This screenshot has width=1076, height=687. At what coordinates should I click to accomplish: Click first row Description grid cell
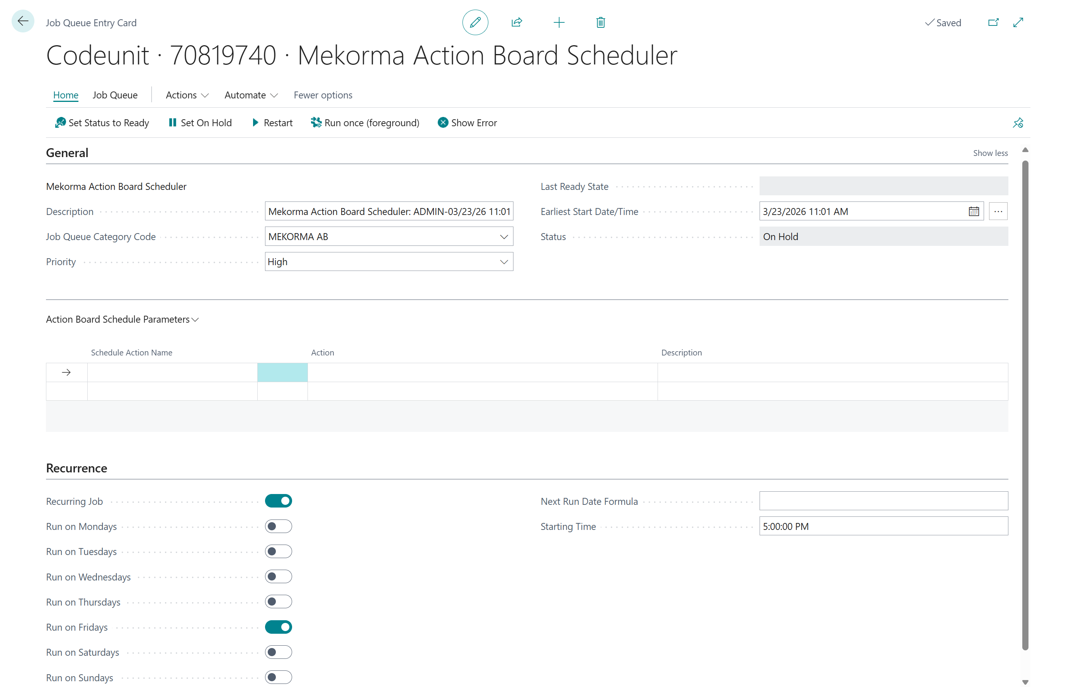(833, 372)
